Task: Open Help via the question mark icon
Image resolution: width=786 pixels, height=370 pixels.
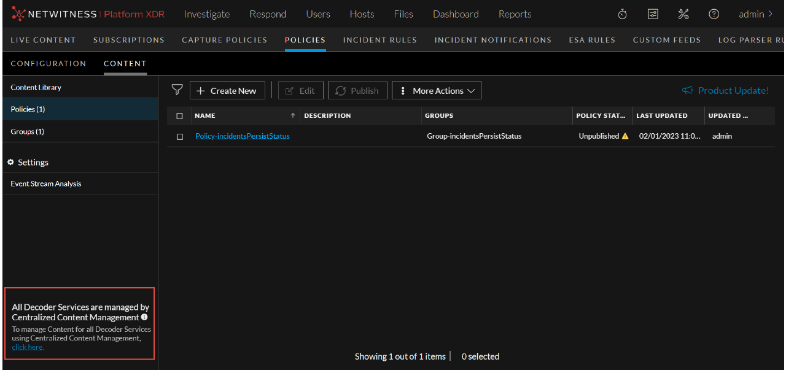Action: (x=714, y=13)
